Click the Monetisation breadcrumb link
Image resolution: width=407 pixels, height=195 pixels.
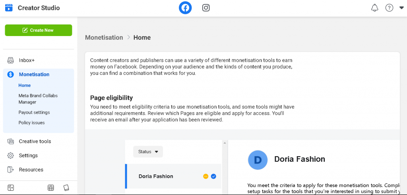(104, 38)
